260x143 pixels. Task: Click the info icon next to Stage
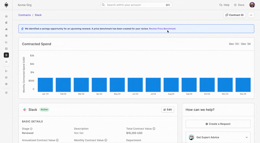click(x=31, y=129)
